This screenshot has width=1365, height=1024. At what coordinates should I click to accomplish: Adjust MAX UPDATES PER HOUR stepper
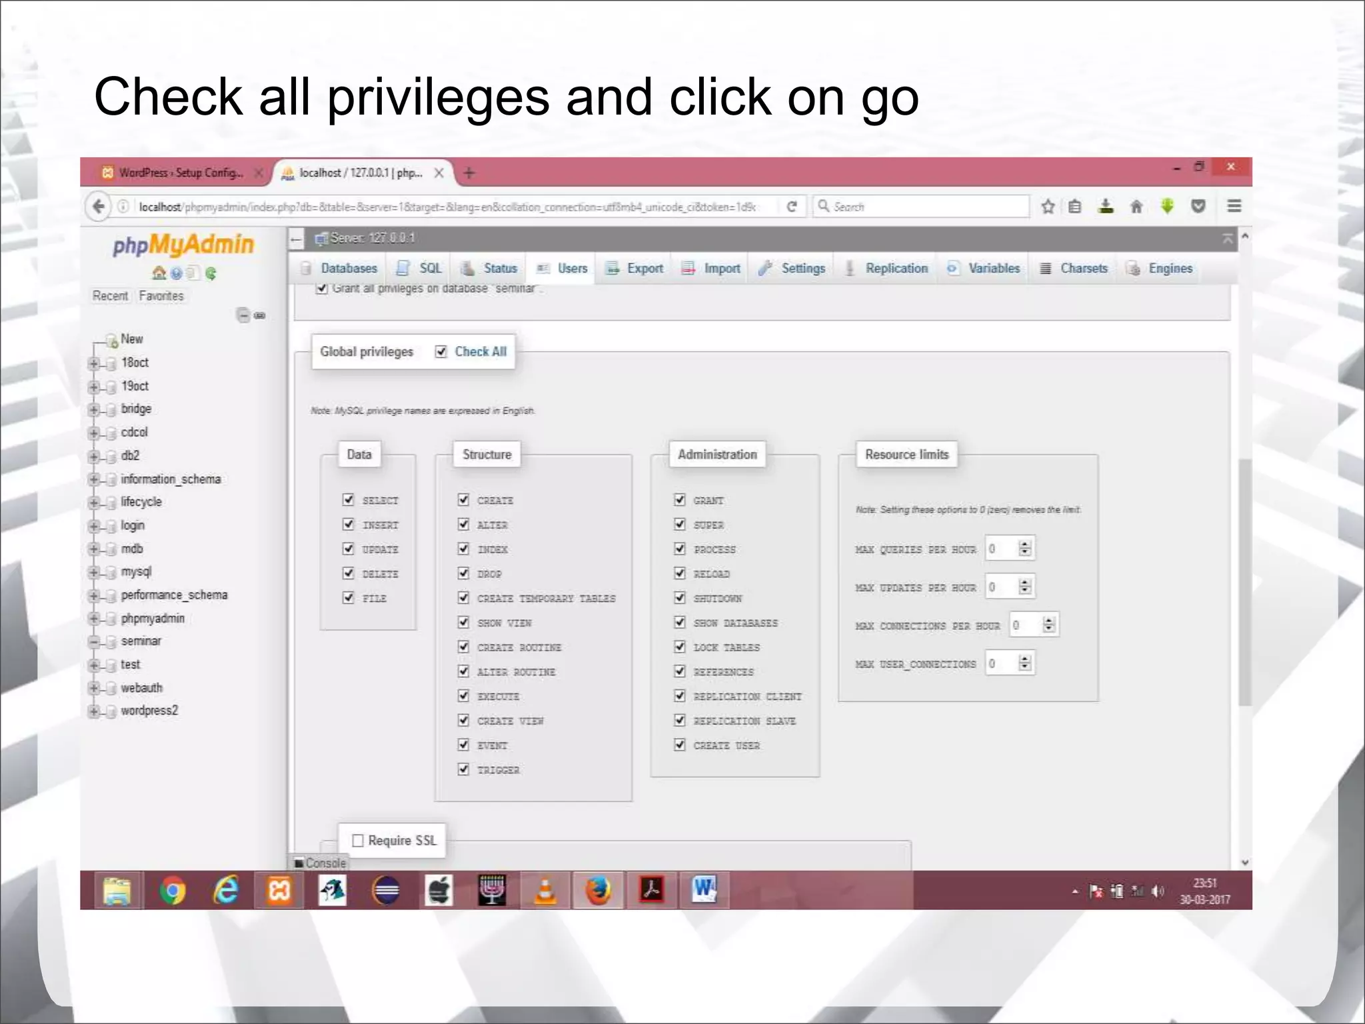(x=1025, y=587)
